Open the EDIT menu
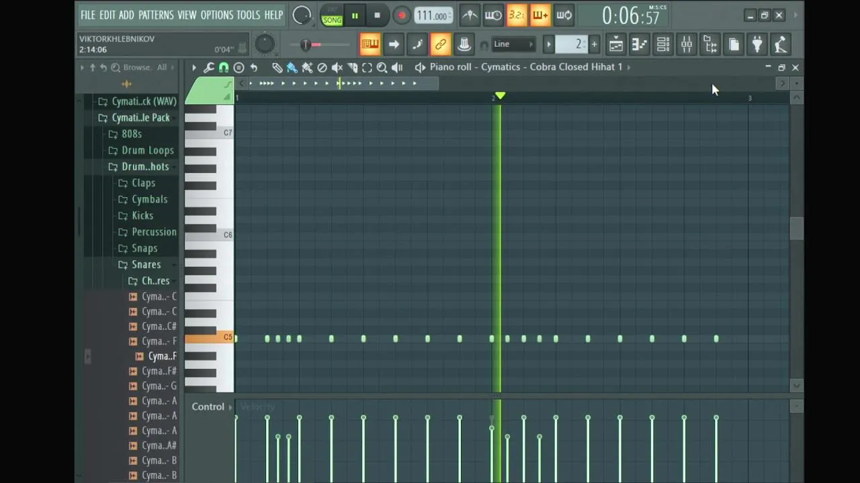The width and height of the screenshot is (860, 483). pos(107,15)
